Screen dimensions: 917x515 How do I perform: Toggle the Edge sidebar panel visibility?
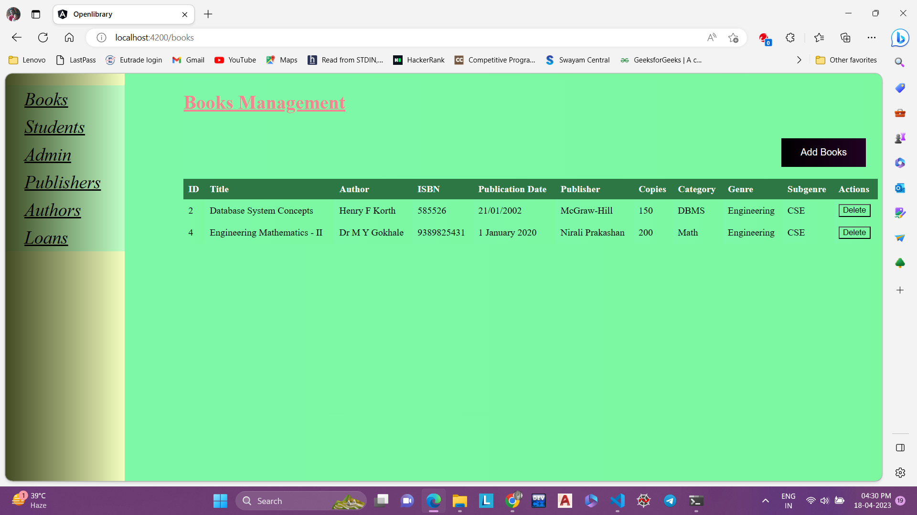[900, 448]
